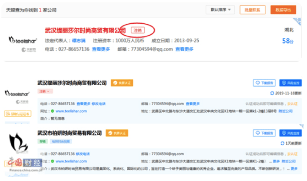Viewport: 307px width, 181px height.
Task: Click the refresh icon next to 2019-11-18更新
Action: click(x=272, y=93)
